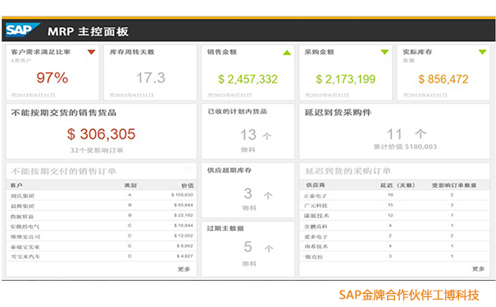496x307 pixels.
Task: Sort by the 价值 column header
Action: (187, 185)
